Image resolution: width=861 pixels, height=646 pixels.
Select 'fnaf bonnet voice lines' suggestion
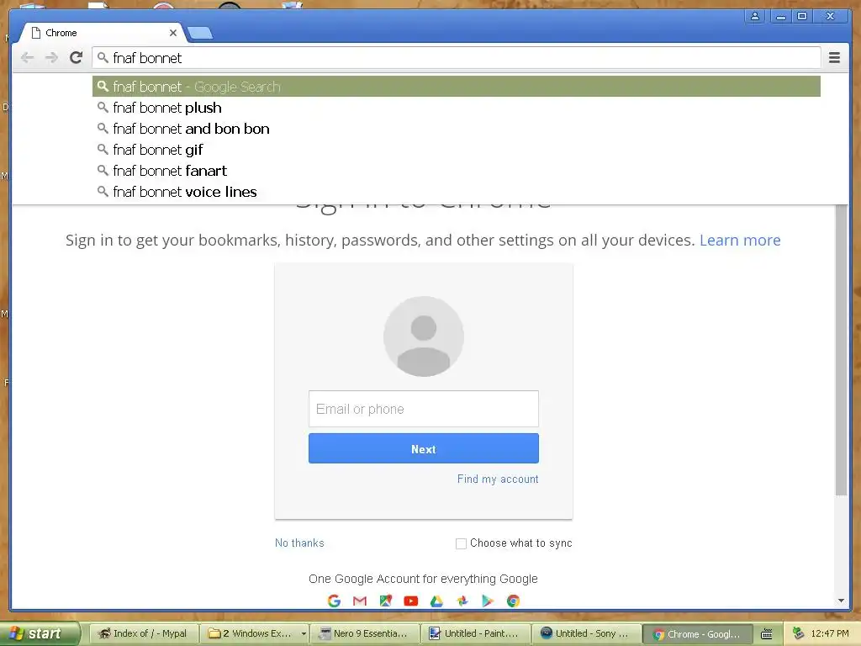pos(457,192)
